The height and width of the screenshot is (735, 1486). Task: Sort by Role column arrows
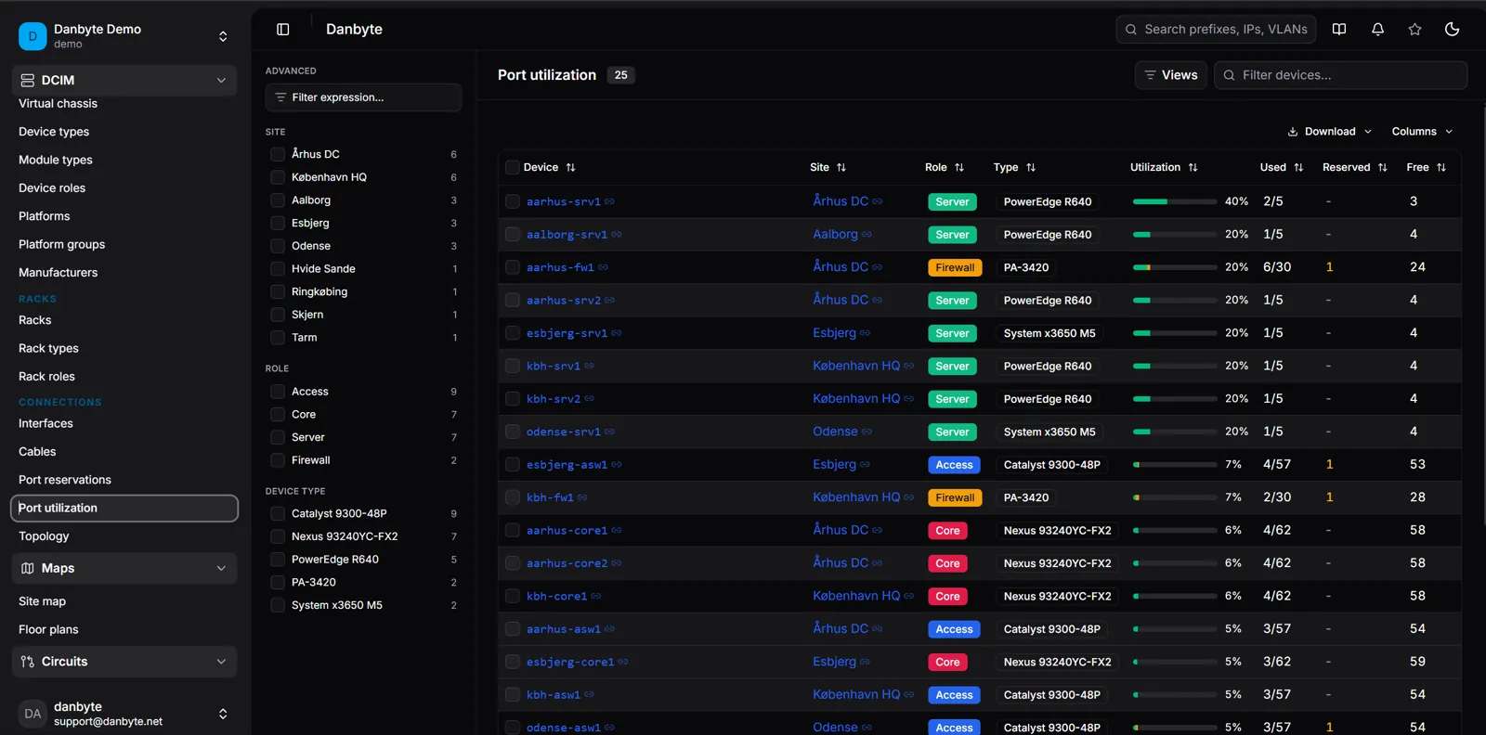[959, 167]
